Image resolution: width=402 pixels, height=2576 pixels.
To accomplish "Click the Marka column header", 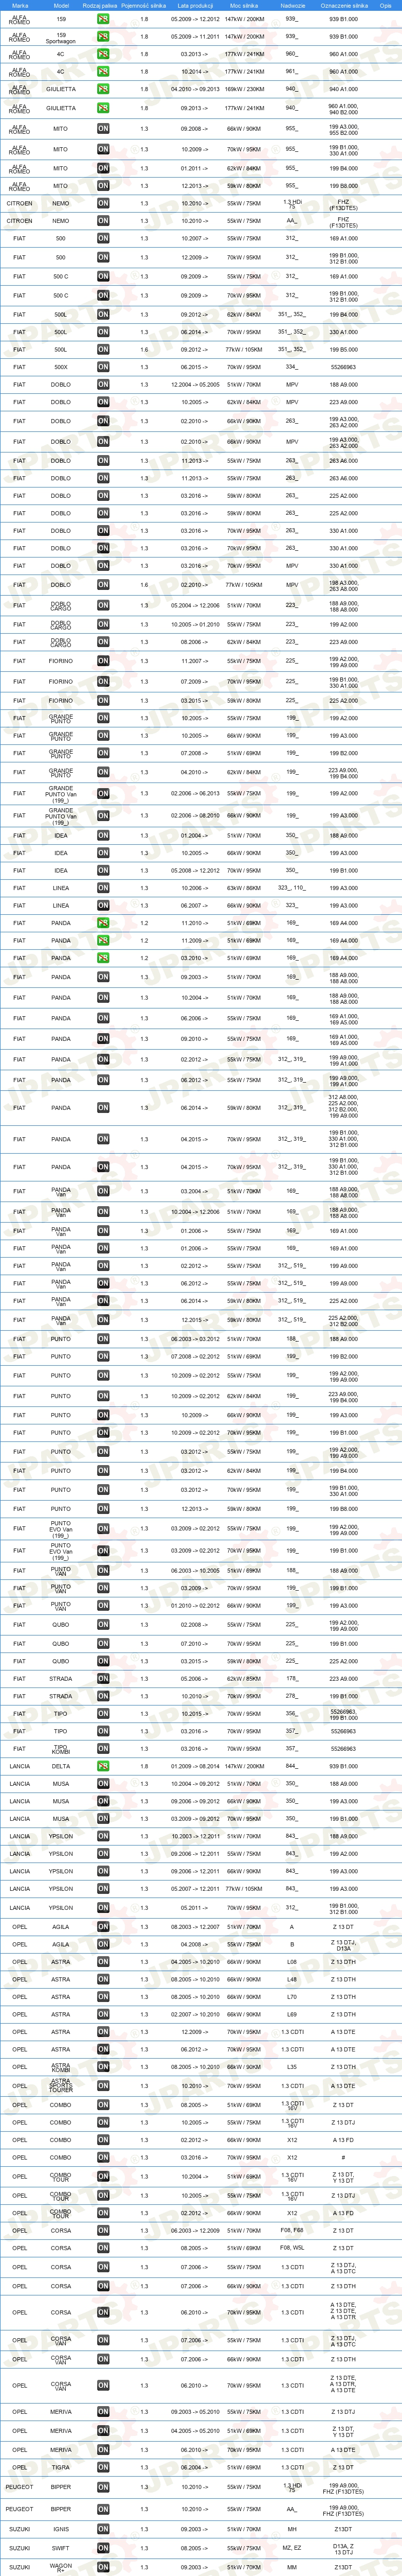I will [19, 5].
